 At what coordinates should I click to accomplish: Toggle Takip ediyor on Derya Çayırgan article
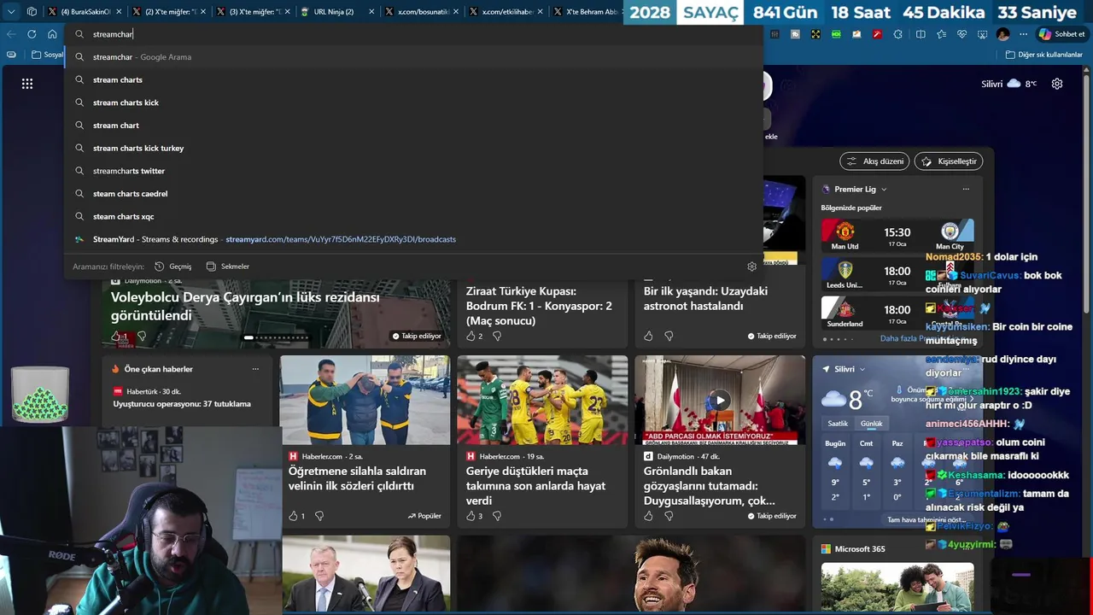point(417,337)
